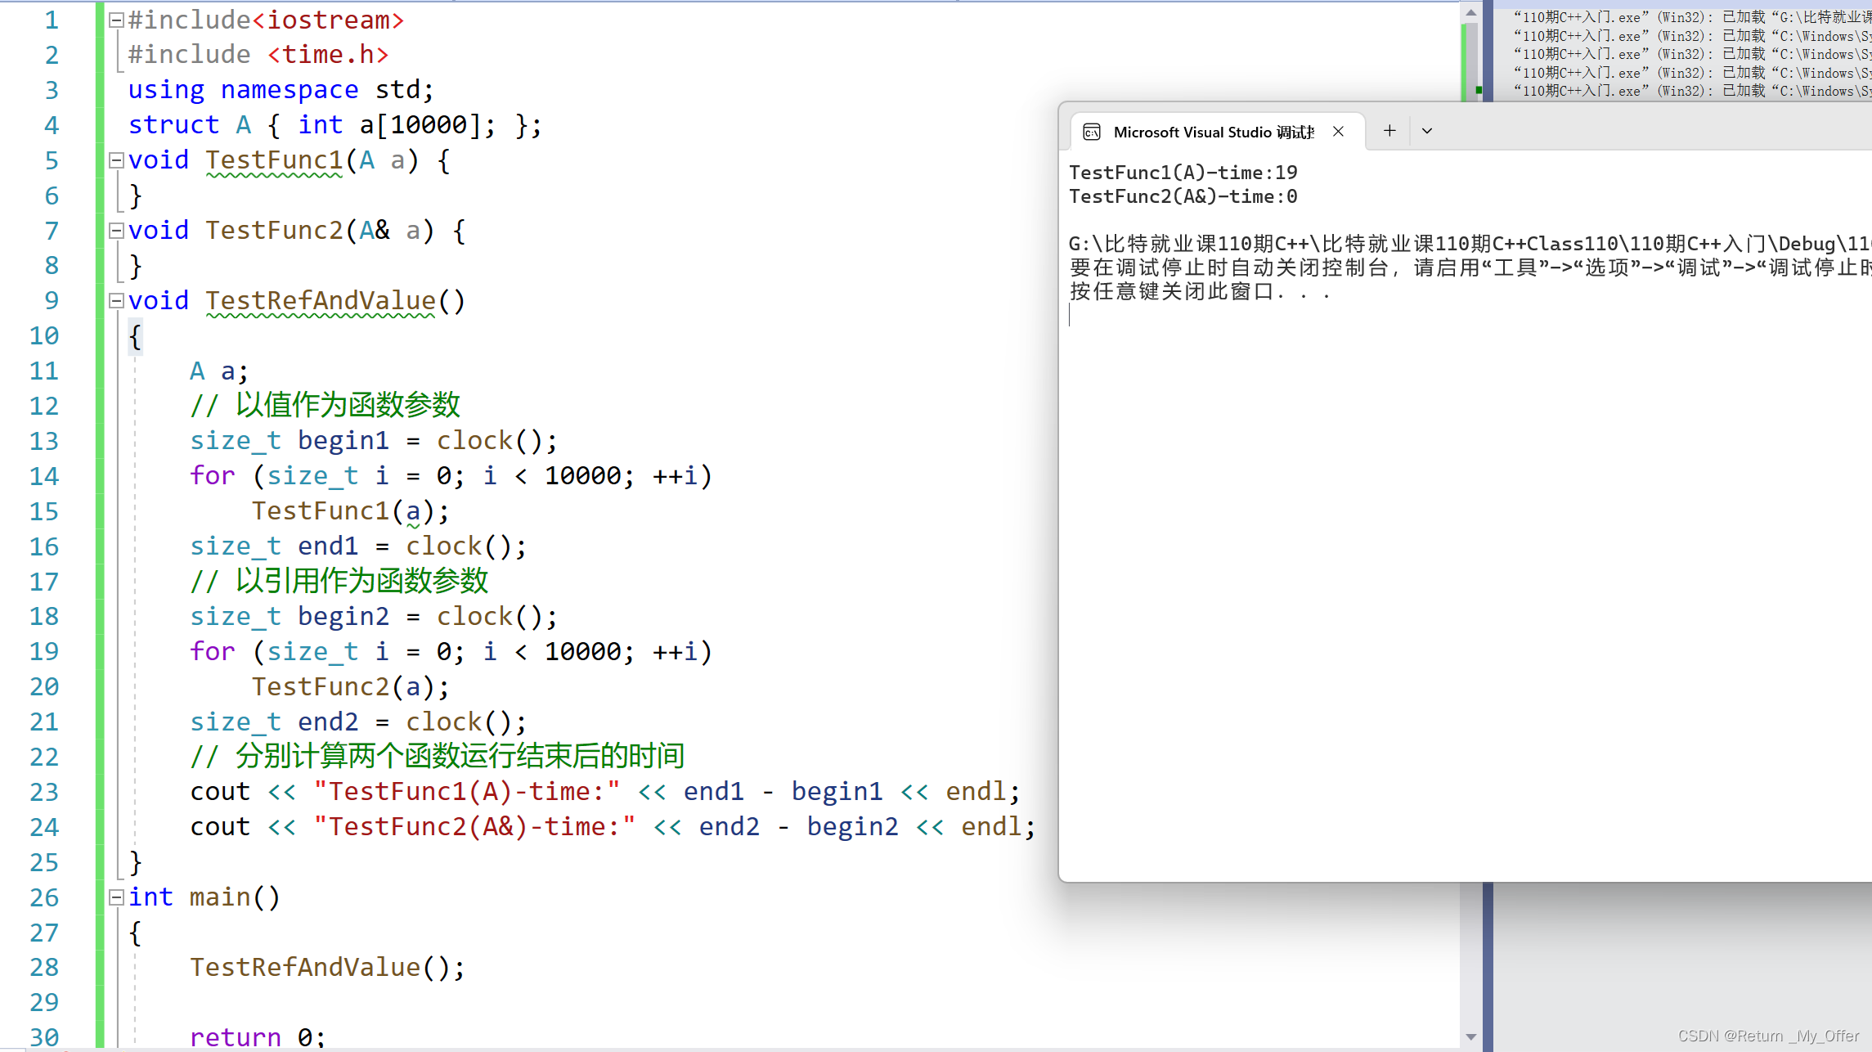Click the console message '按任意键关闭此窗口. . .'
Image resolution: width=1872 pixels, height=1052 pixels.
point(1201,291)
